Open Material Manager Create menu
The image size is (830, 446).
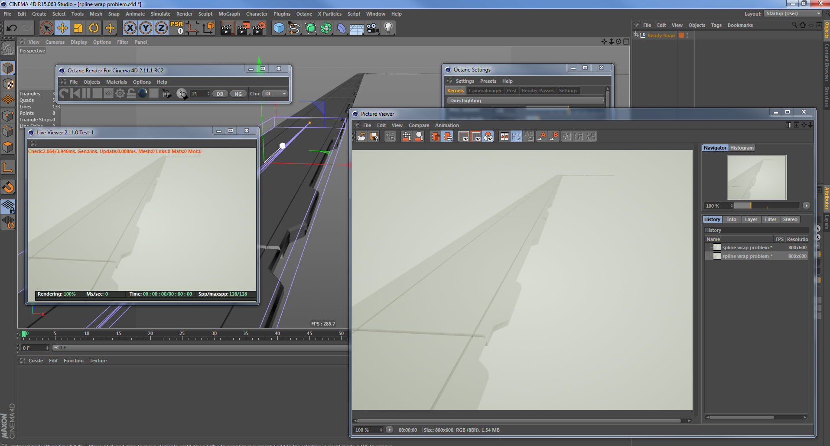[x=36, y=361]
